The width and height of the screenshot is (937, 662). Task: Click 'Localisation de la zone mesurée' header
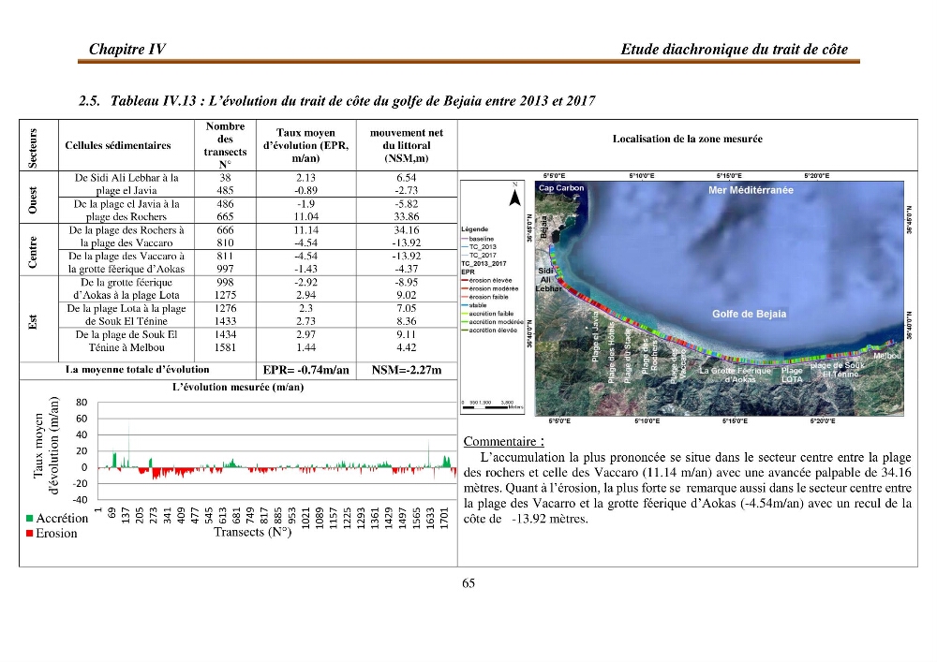click(x=687, y=139)
